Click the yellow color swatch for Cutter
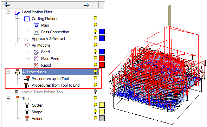This screenshot has height=127, width=207. click(x=102, y=105)
